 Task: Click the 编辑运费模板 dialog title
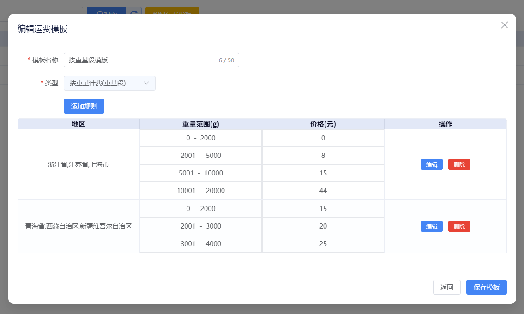click(42, 29)
